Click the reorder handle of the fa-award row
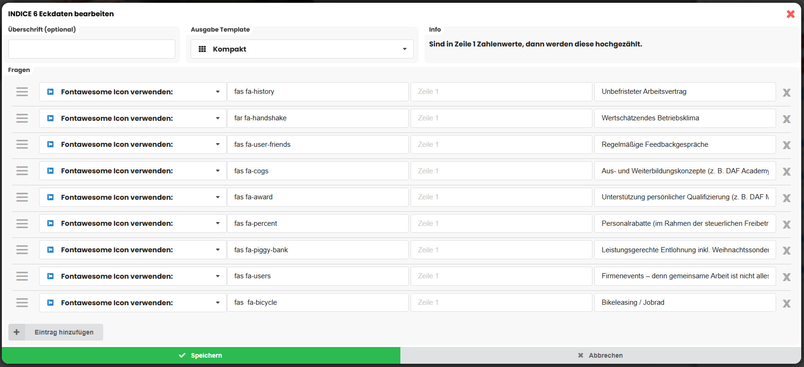Viewport: 804px width, 367px height. coord(22,197)
